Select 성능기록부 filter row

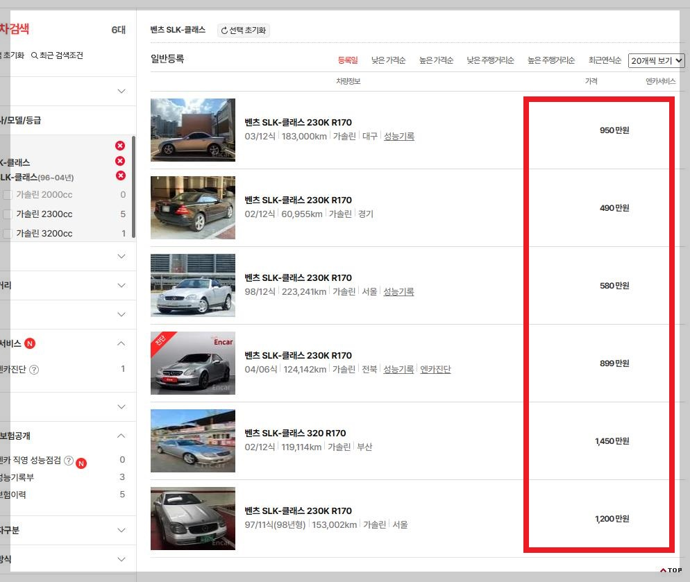pos(64,477)
